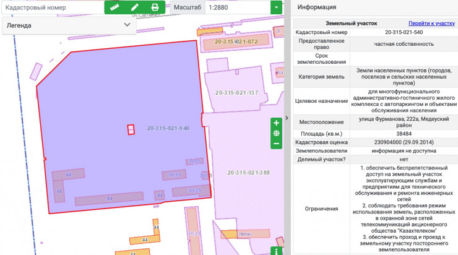Select parcel 20-315-021-388 on the map
This screenshot has width=458, height=255.
click(x=248, y=172)
